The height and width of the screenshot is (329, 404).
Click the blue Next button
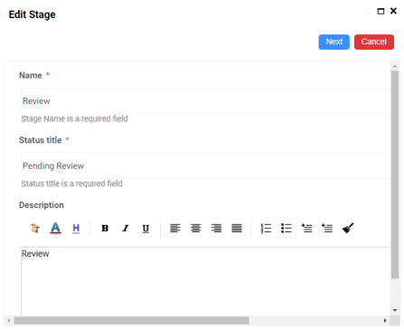(x=334, y=42)
